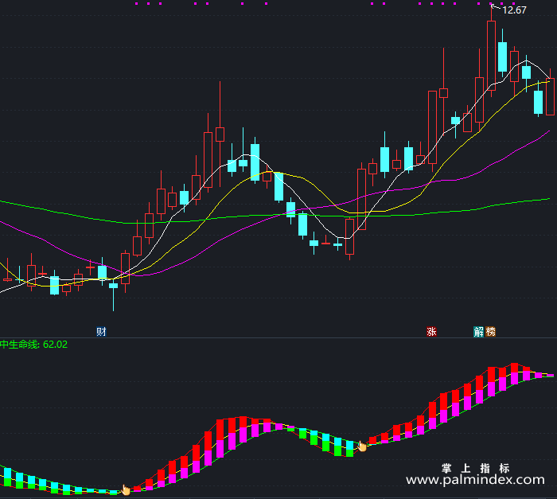Select the tallest red candlestick near 12.67

491,55
